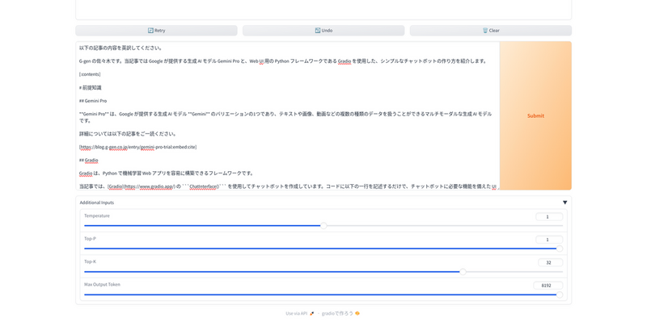This screenshot has width=647, height=322.
Task: Click the '# 前提知識' heading line
Action: pyautogui.click(x=91, y=88)
